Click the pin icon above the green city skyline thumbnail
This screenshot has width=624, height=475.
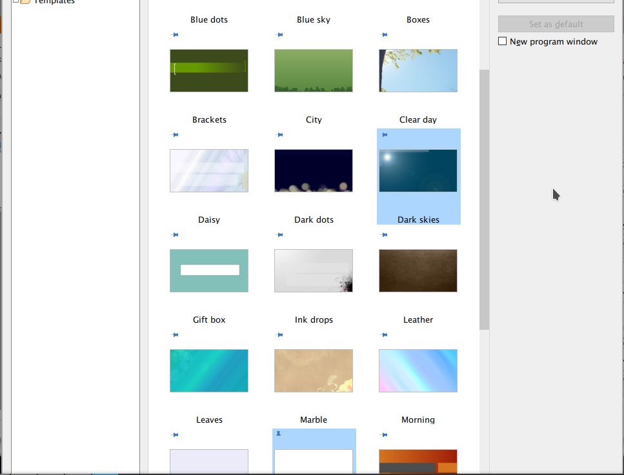(279, 35)
